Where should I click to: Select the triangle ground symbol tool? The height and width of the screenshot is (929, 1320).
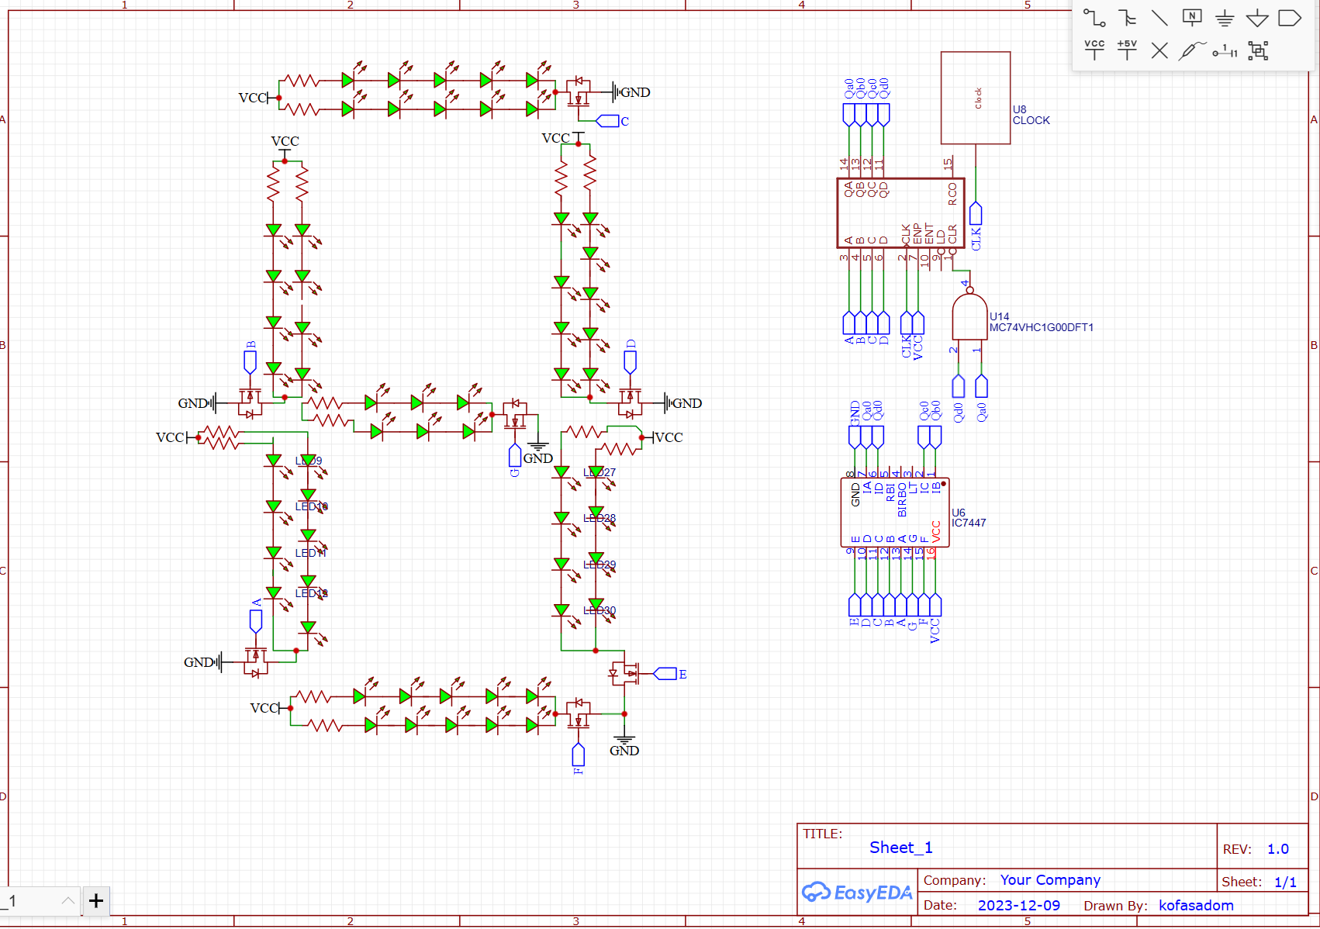[x=1257, y=18]
